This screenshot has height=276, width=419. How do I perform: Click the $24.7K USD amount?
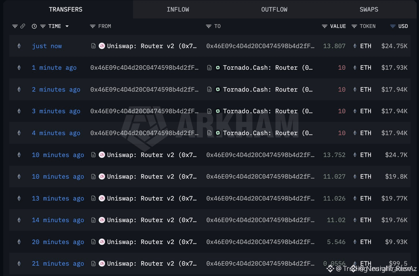[396, 155]
